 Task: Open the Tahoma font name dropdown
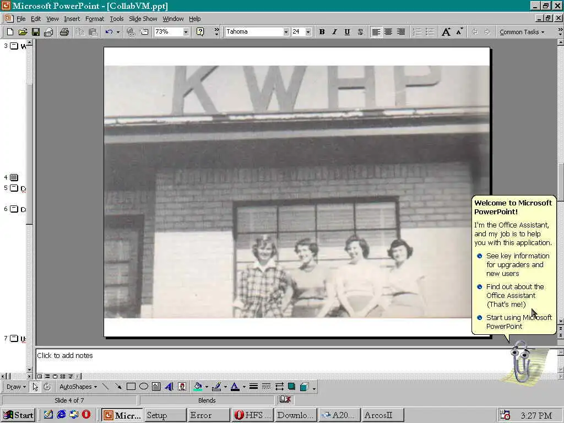(x=286, y=32)
